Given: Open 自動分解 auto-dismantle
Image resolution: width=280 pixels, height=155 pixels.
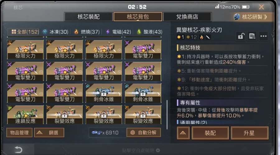Looking at the screenshot, I should [x=144, y=133].
